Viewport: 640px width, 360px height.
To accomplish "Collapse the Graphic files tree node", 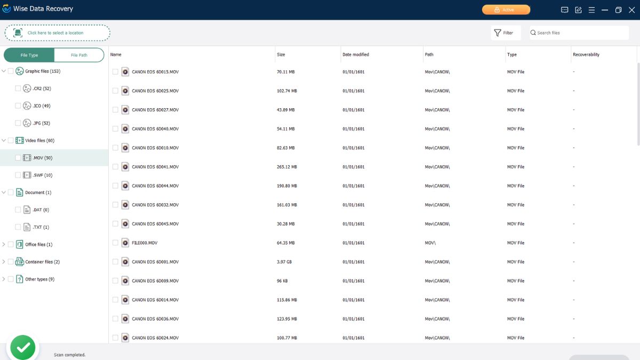I will pyautogui.click(x=4, y=71).
